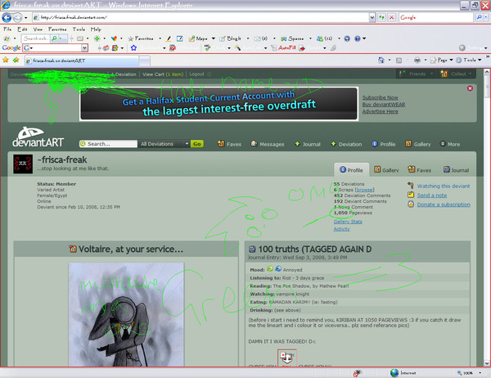Open the Tools menu in menu bar

click(x=79, y=29)
